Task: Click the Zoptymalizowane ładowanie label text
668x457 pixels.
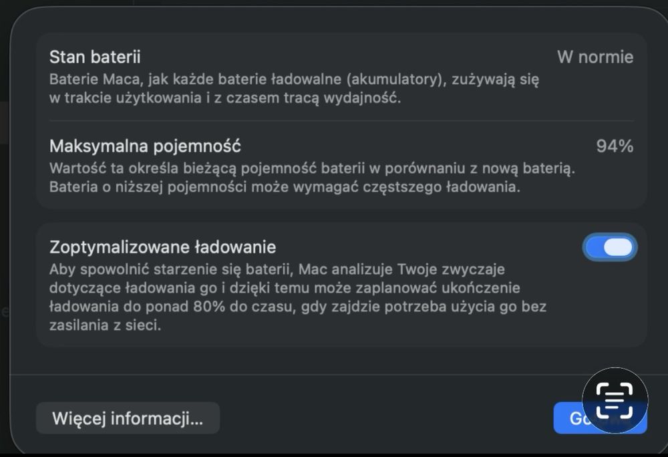Action: tap(162, 247)
